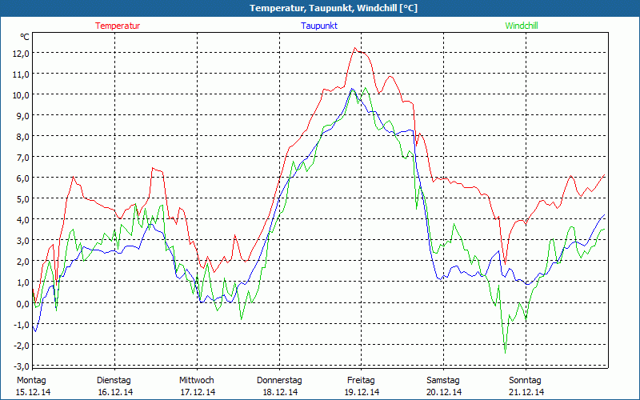Click the green windchill minimum near -2,0

(x=506, y=353)
